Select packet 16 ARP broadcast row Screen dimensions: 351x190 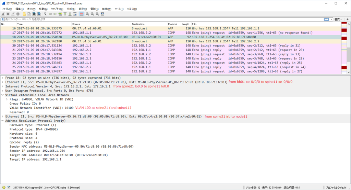point(171,28)
